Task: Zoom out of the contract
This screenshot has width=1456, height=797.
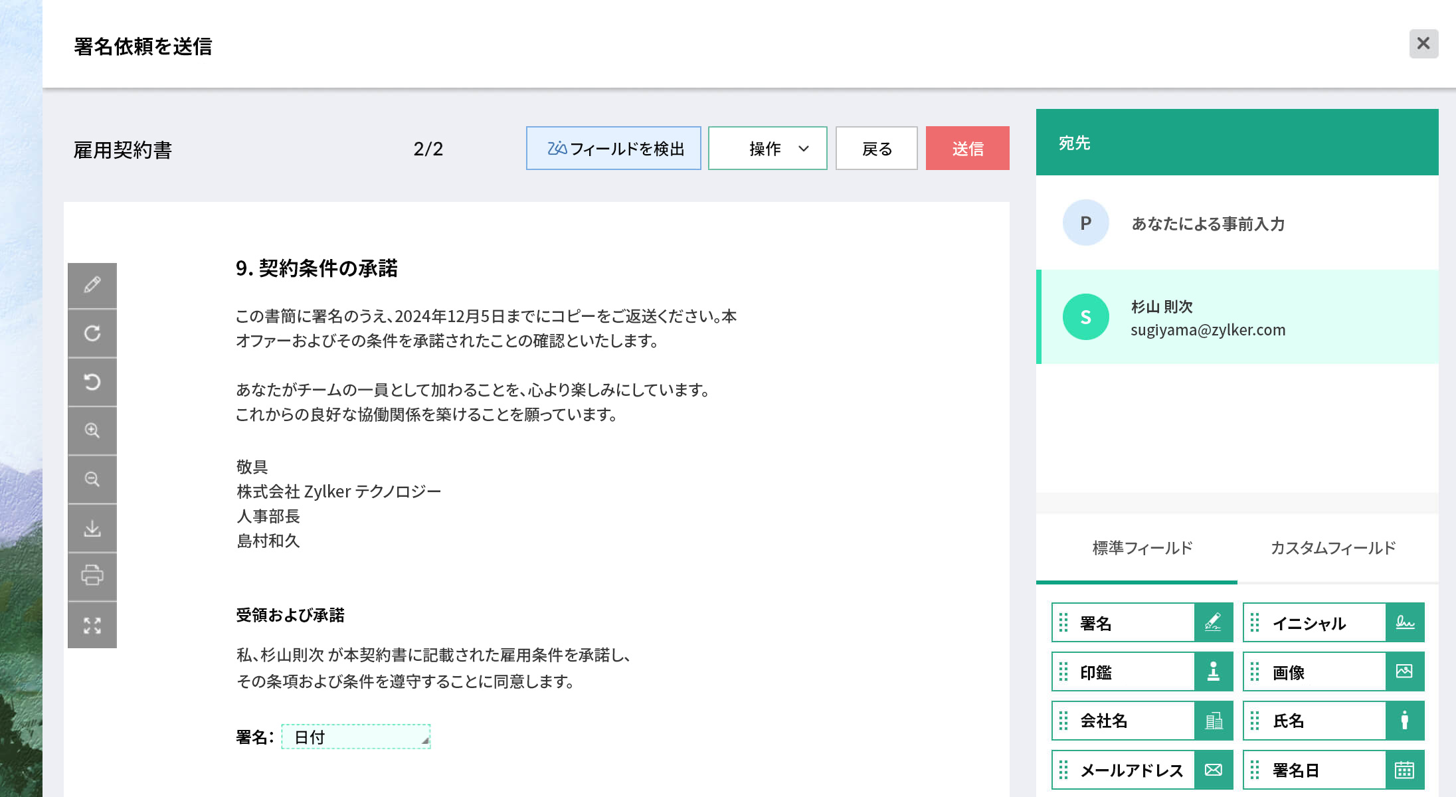Action: 93,479
